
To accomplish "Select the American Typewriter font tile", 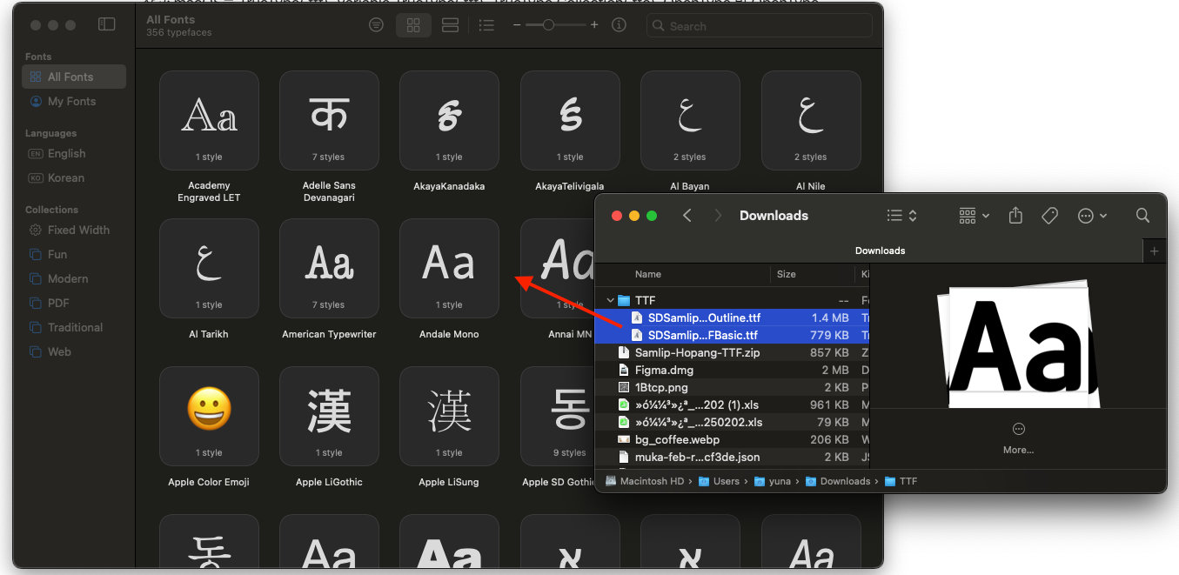I will point(329,268).
